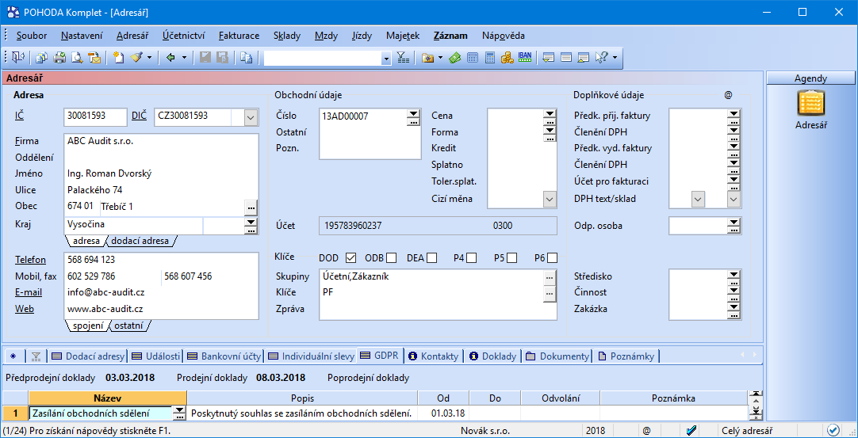The image size is (858, 438).
Task: Tick the P4 key checkbox
Action: [472, 257]
